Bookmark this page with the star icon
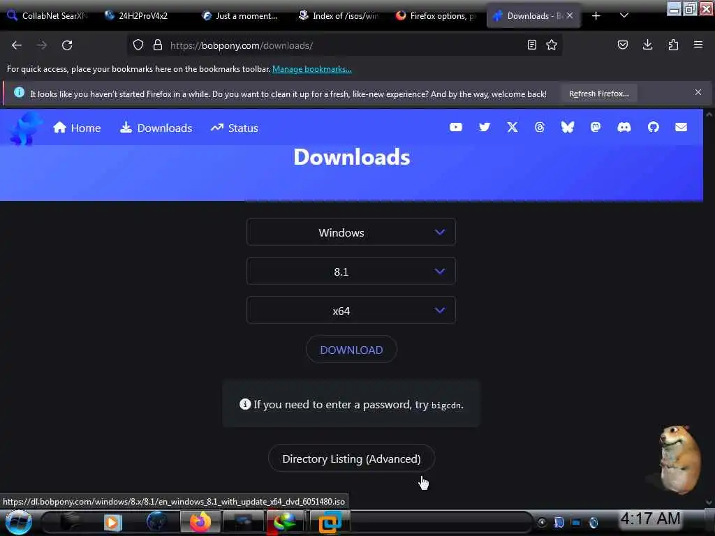Screen dimensions: 715x536 552,45
